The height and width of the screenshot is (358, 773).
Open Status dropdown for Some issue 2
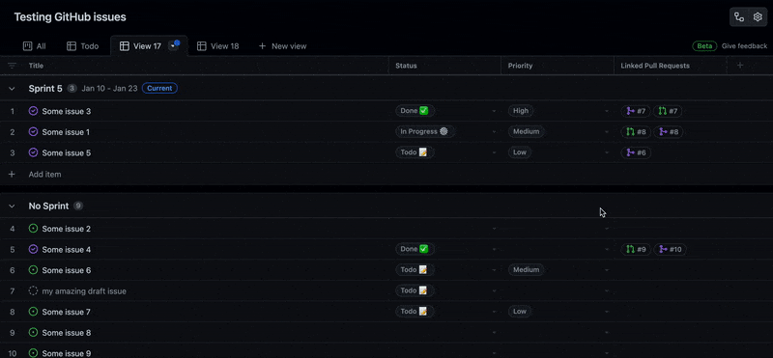tap(494, 229)
